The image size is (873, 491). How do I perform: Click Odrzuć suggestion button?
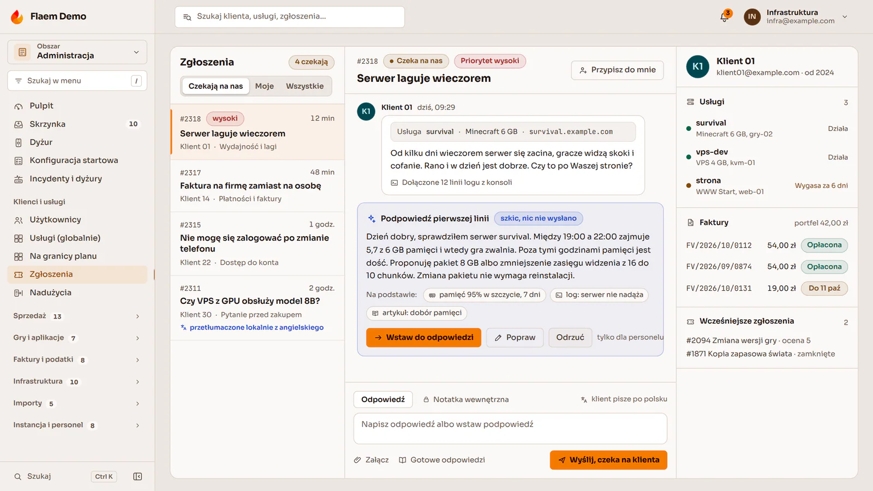click(x=570, y=338)
